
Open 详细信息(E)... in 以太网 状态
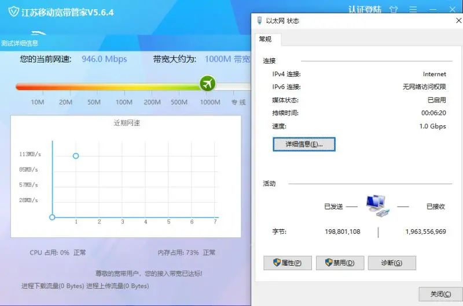pyautogui.click(x=304, y=144)
